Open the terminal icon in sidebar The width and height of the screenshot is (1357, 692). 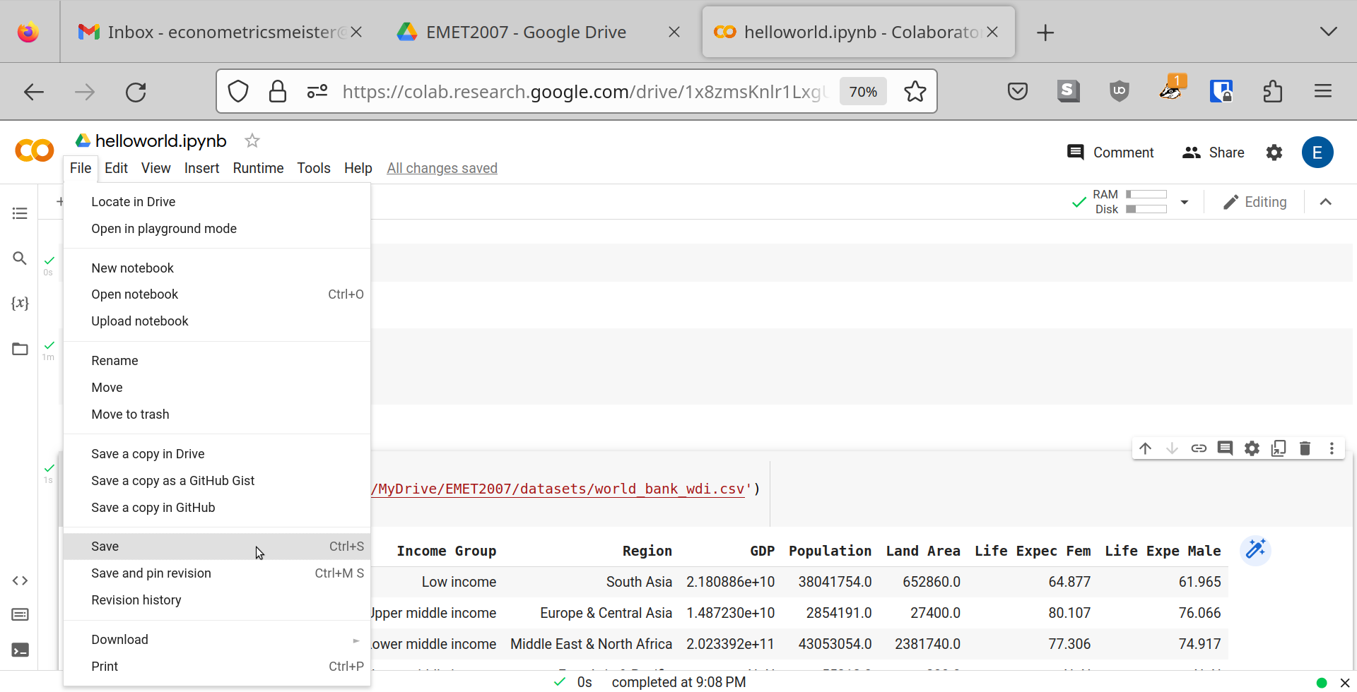pyautogui.click(x=20, y=650)
